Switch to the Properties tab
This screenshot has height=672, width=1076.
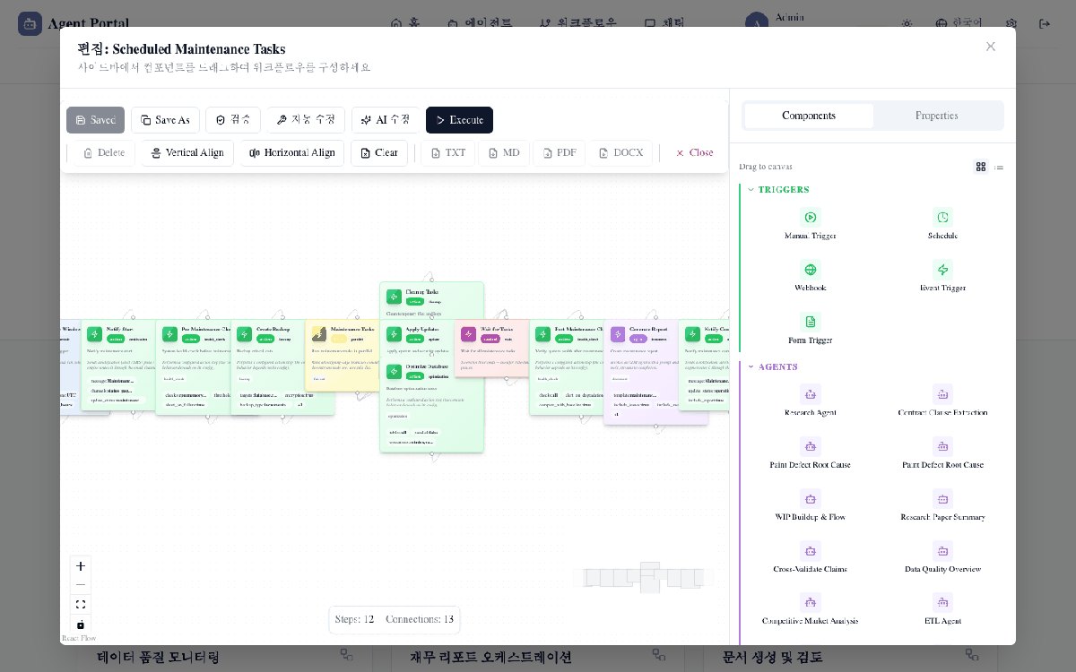[937, 116]
